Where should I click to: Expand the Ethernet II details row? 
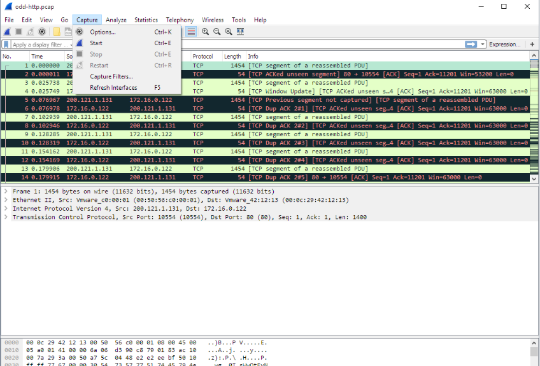click(6, 200)
